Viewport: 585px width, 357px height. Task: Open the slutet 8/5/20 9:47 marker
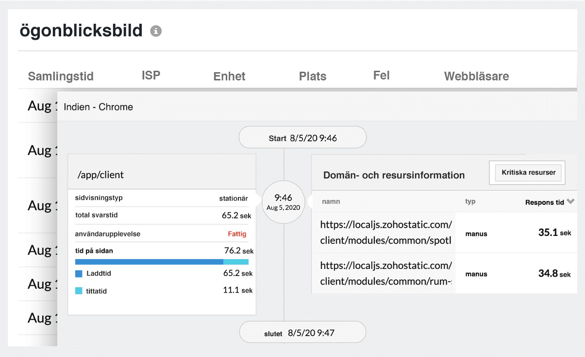tap(302, 332)
